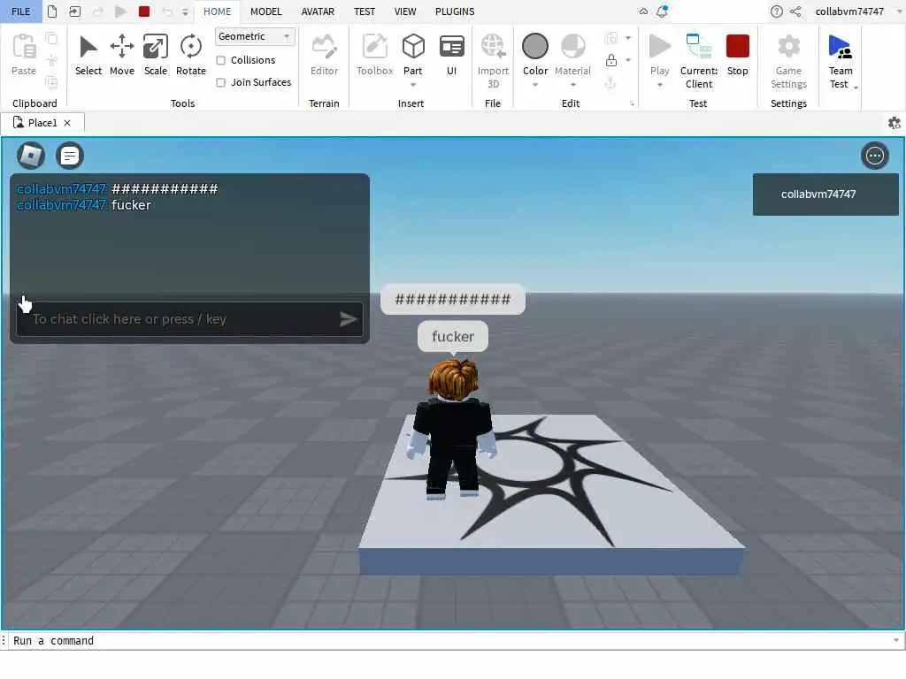Click the red stop square in quick access bar

[x=144, y=11]
